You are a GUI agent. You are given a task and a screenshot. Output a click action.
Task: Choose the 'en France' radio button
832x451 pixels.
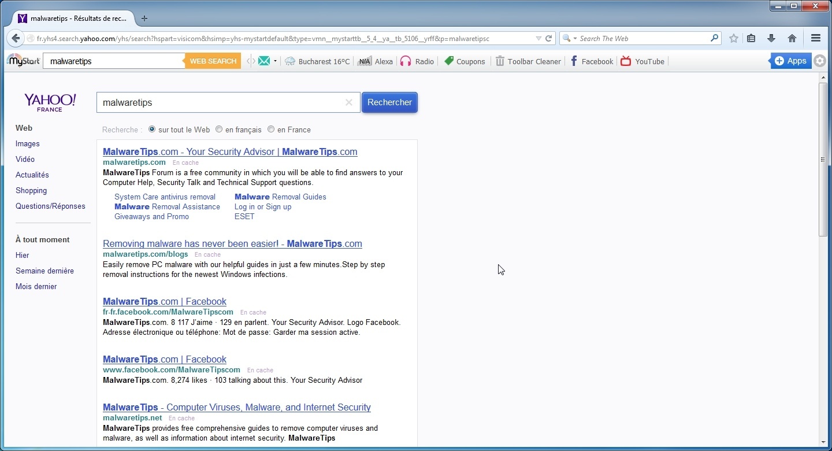click(271, 130)
